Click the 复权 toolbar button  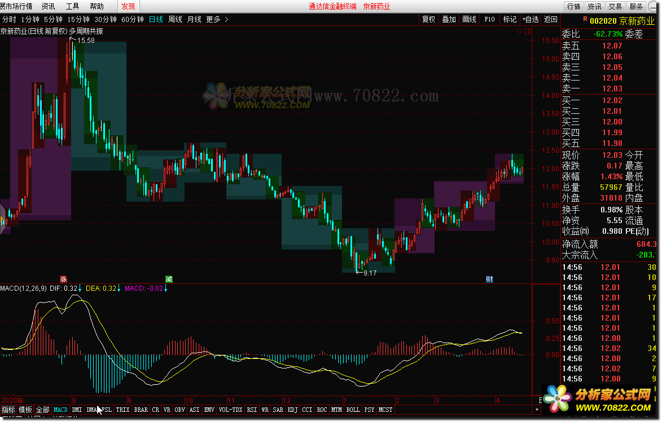click(428, 19)
